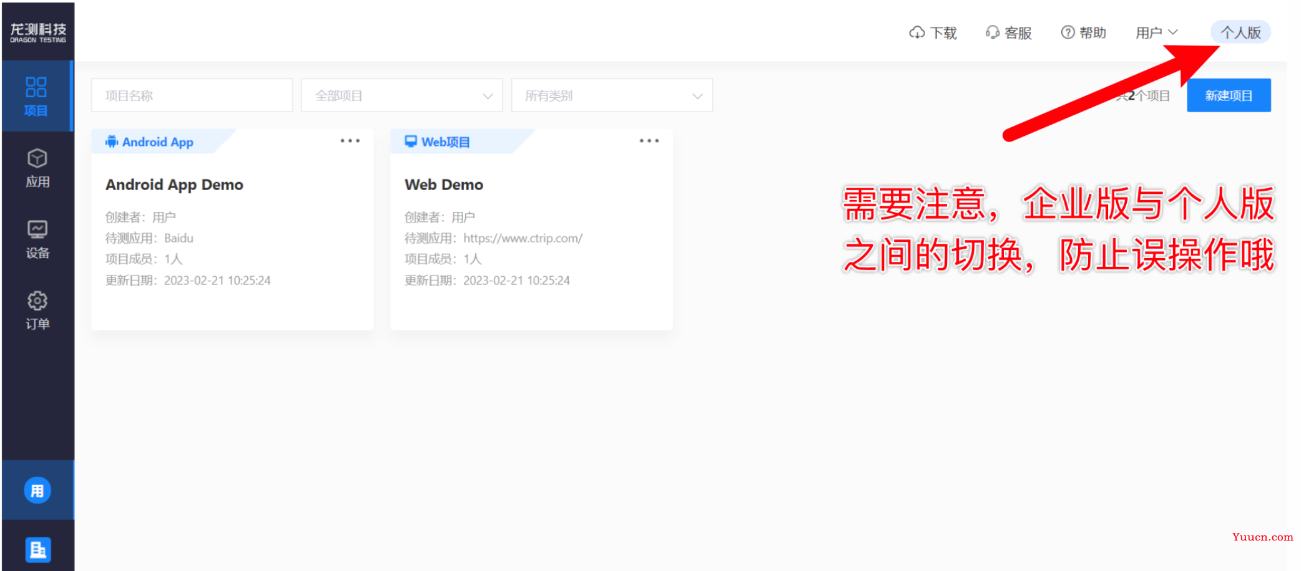Open the 所有类别 category dropdown
Image resolution: width=1301 pixels, height=571 pixels.
point(612,95)
